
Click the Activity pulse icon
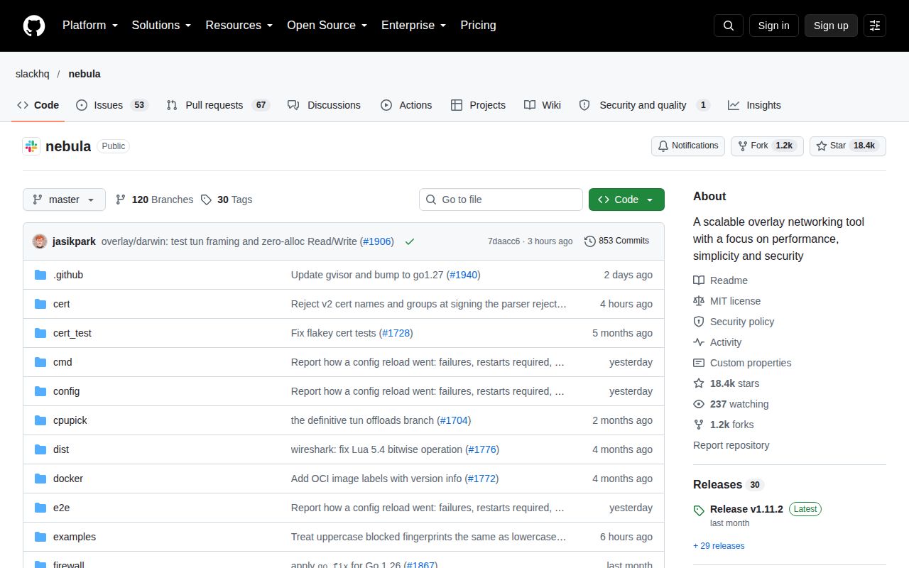(699, 342)
